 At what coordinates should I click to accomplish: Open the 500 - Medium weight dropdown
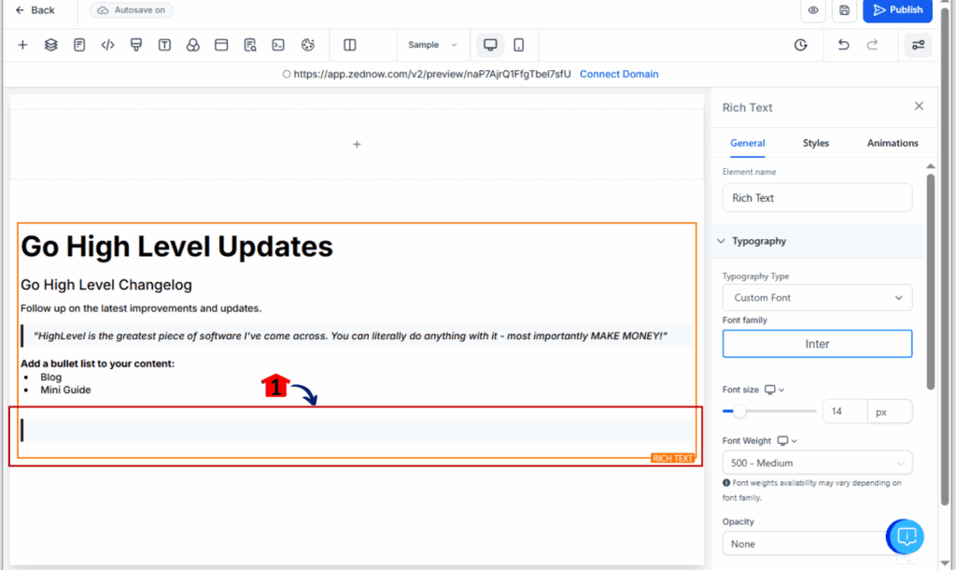pyautogui.click(x=817, y=463)
